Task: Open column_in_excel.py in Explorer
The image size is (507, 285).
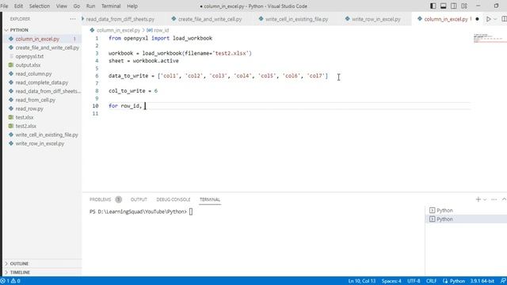Action: 37,39
